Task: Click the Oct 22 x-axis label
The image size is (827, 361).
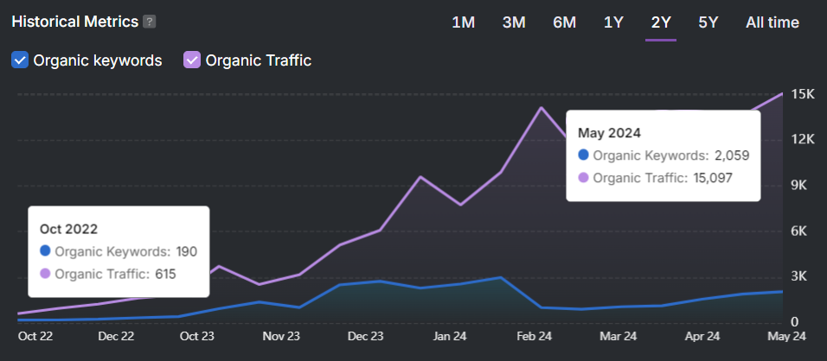Action: point(35,337)
